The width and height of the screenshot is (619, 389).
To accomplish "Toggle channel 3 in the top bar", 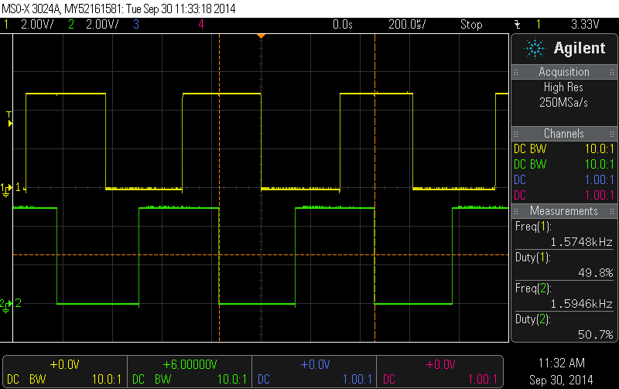I will (x=135, y=25).
